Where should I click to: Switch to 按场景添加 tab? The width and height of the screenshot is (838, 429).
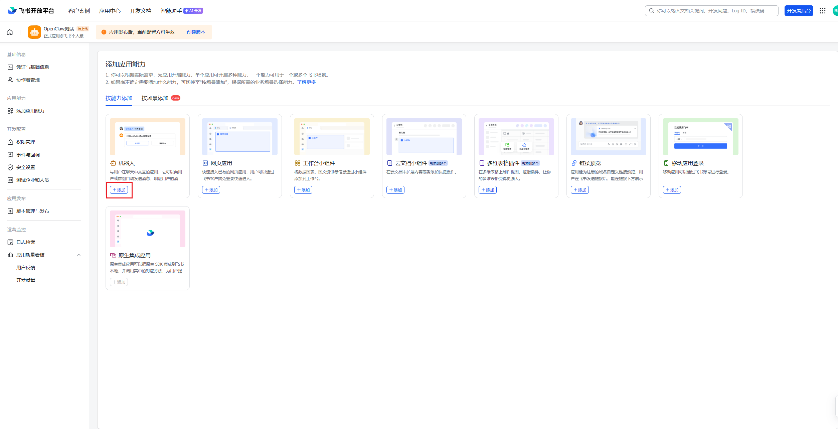155,98
